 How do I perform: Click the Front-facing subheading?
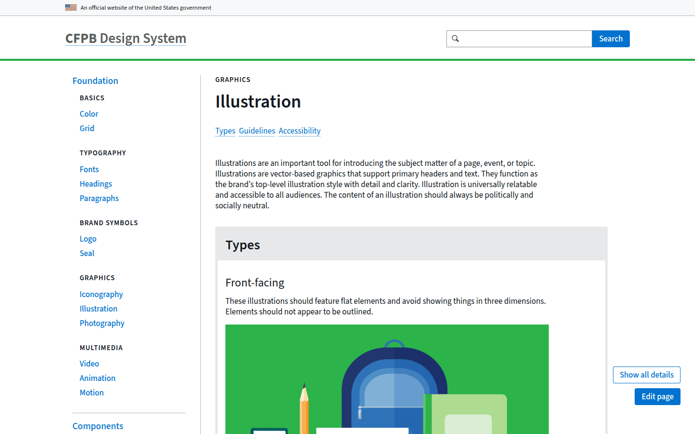[x=255, y=283]
